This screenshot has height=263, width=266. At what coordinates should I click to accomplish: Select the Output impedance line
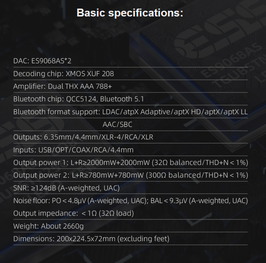pyautogui.click(x=73, y=213)
